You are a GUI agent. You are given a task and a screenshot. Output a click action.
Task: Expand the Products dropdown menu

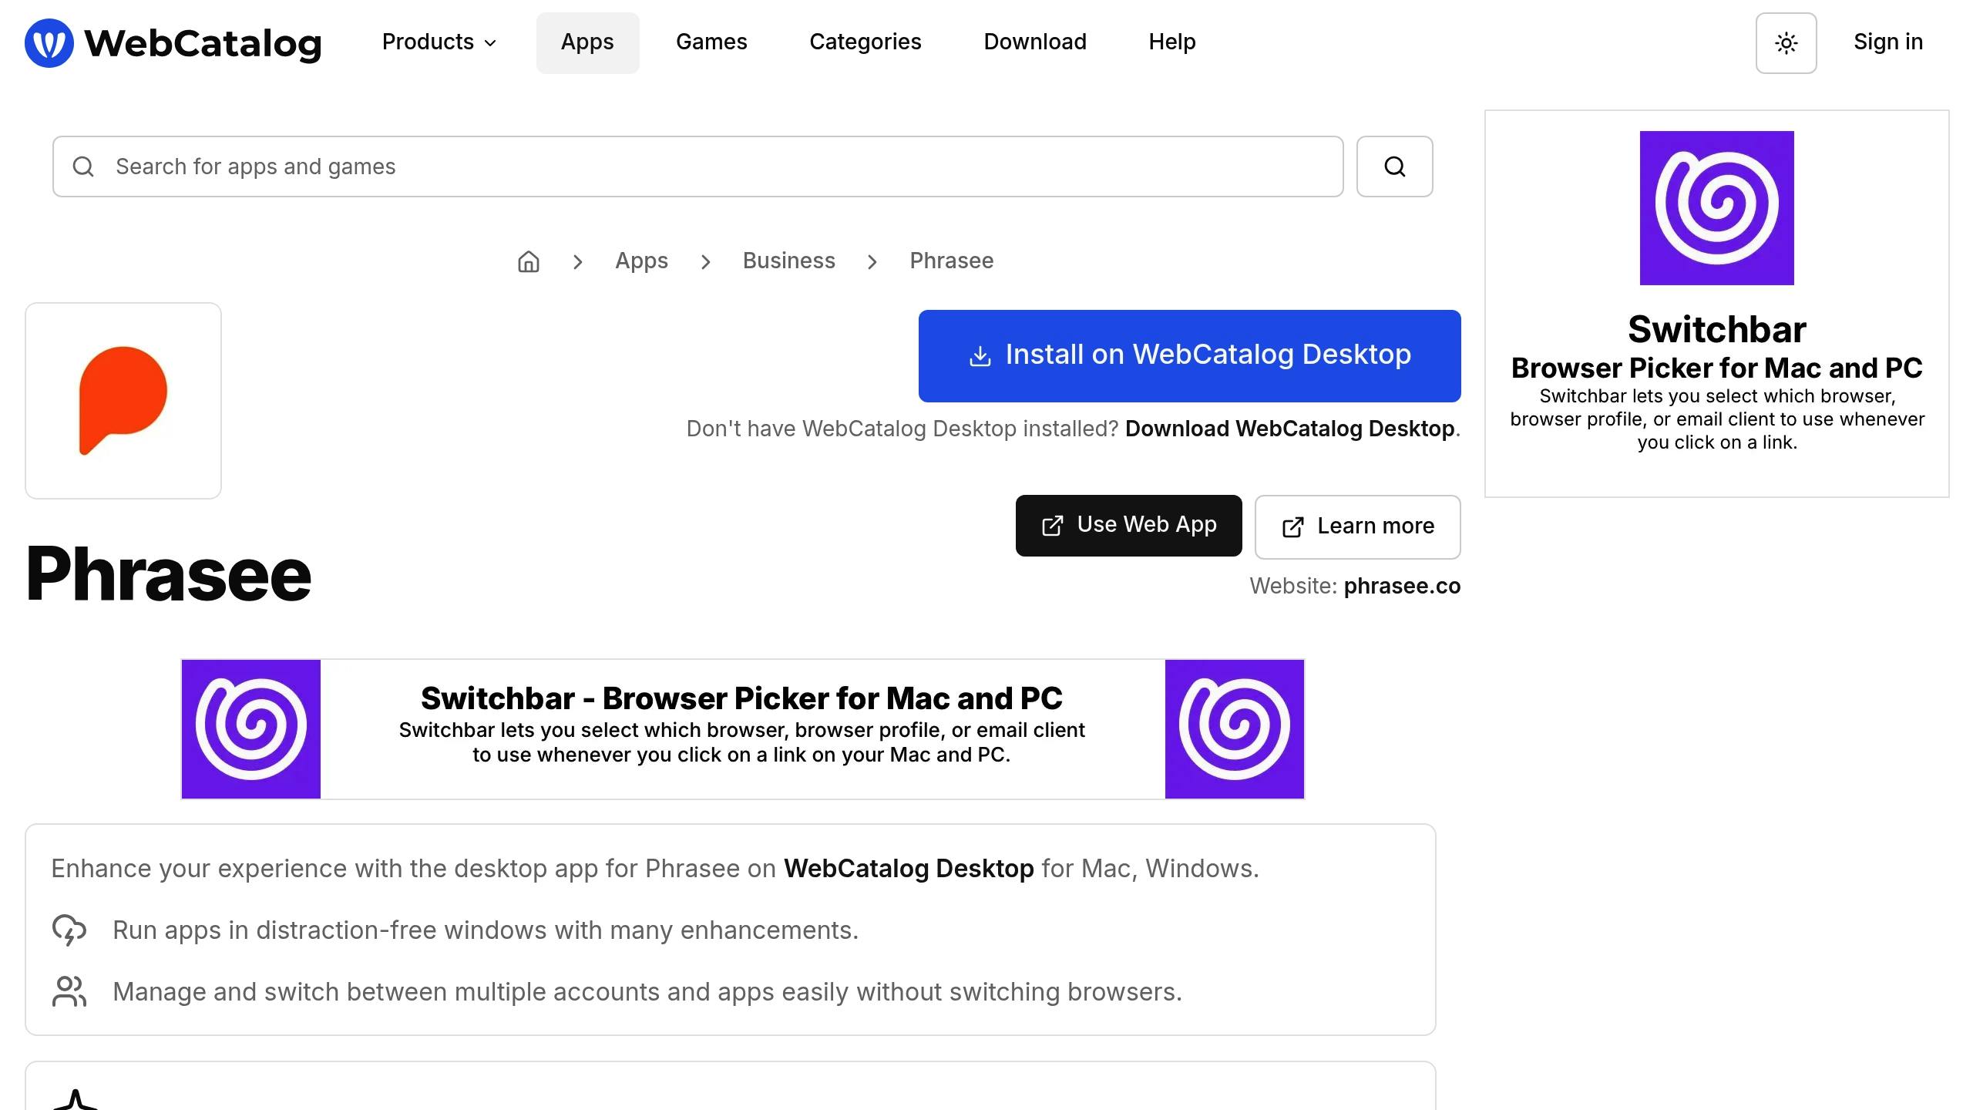[439, 42]
